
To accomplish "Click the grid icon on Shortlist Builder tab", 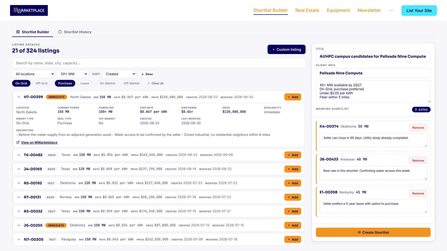I will click(18, 32).
